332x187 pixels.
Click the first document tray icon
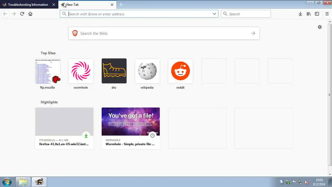(x=281, y=182)
